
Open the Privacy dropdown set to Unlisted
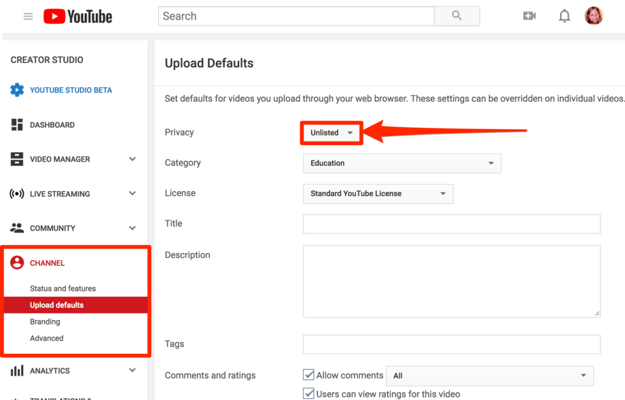[331, 133]
